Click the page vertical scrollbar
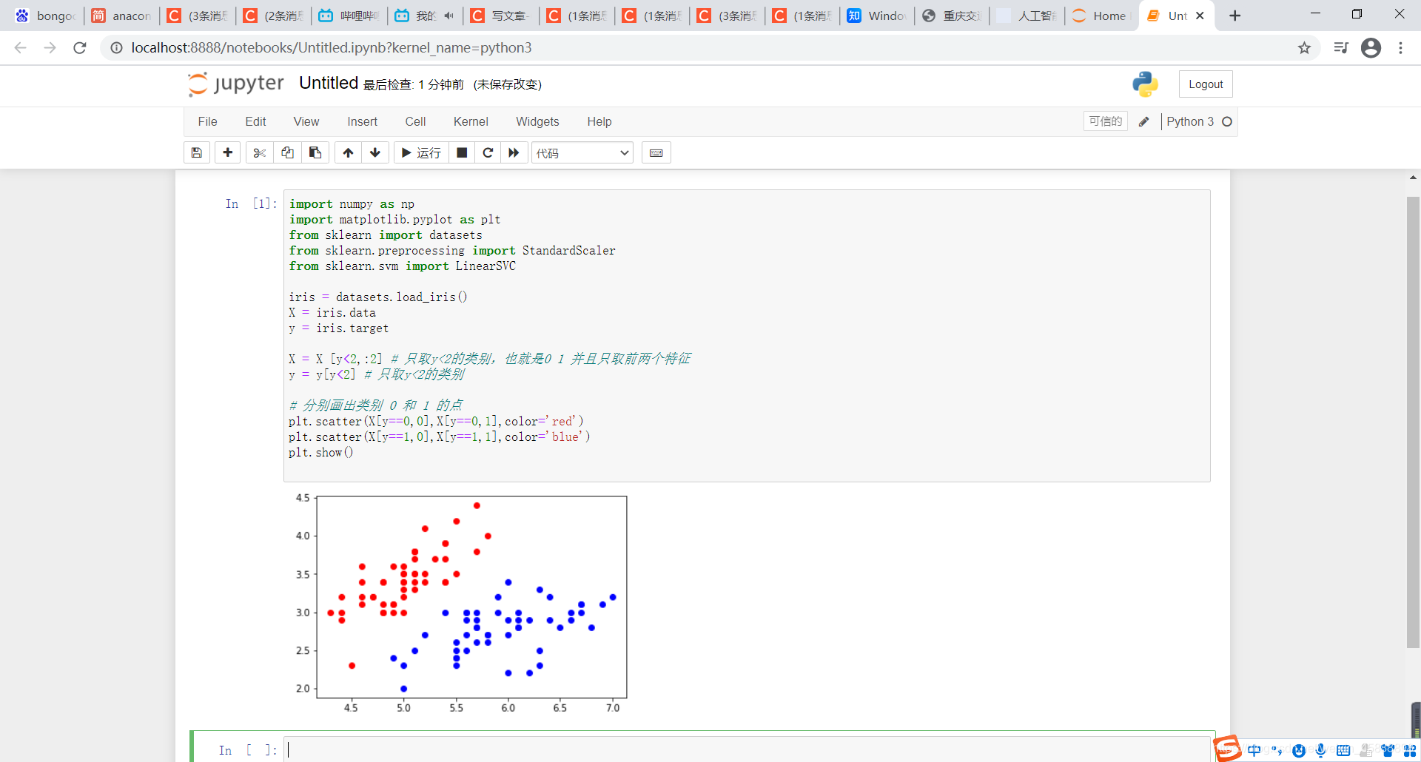 1413,422
